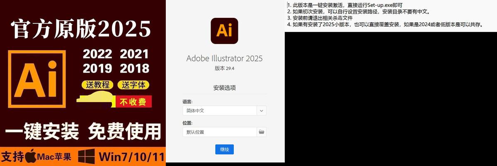The width and height of the screenshot is (497, 166).
Task: Click note line 2 about 安装路径
Action: pos(359,12)
